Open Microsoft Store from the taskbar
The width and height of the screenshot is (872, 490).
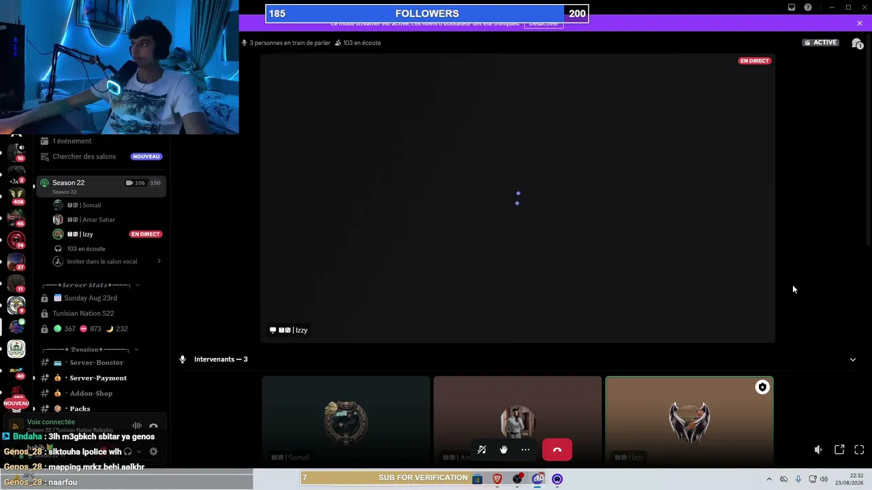(x=477, y=479)
